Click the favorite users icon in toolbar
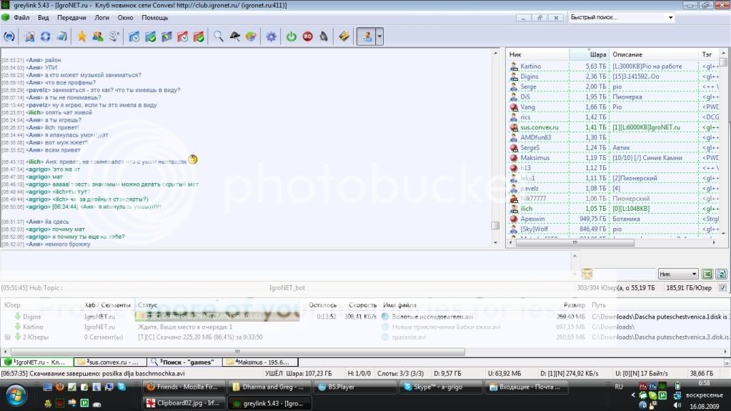The image size is (731, 411). point(98,36)
